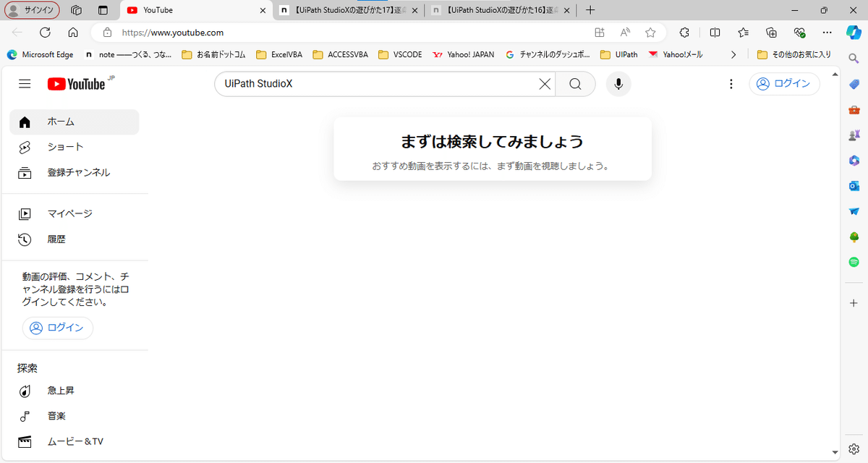Open Edge sidebar search icon
The image size is (868, 463).
click(854, 58)
